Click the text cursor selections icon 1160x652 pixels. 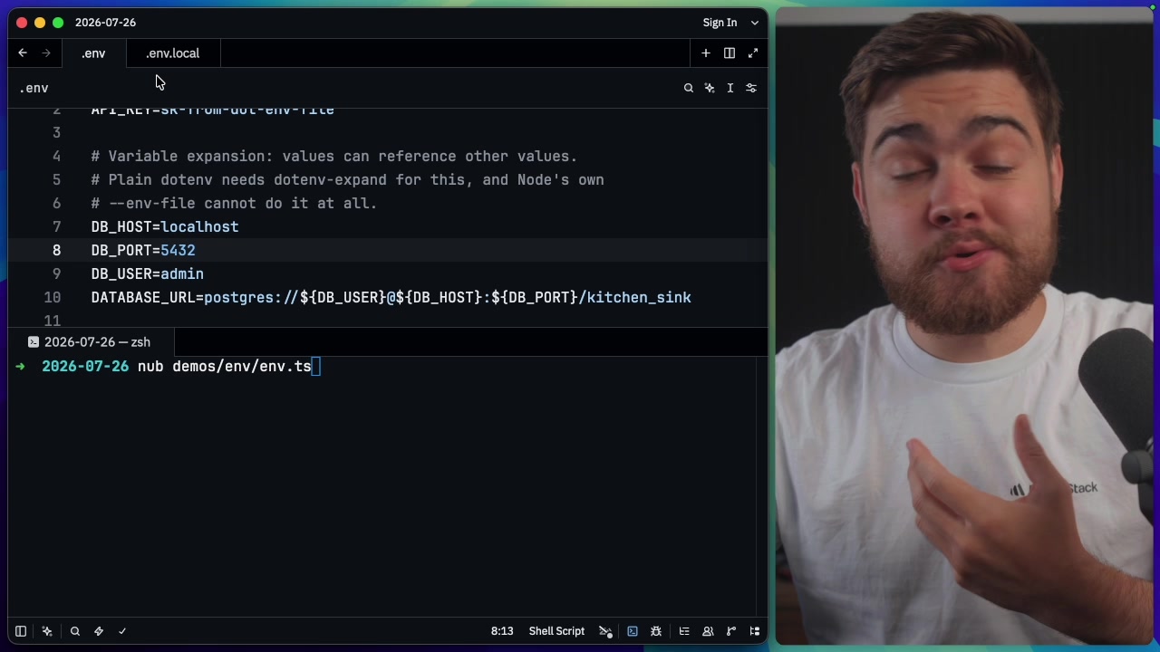pos(730,88)
